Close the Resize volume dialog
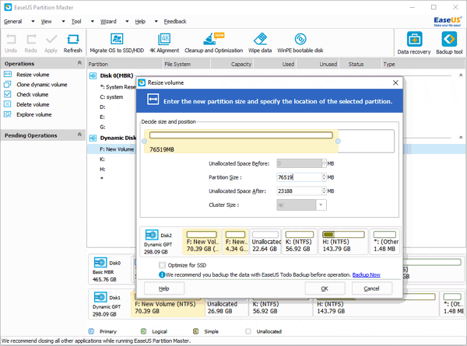 (395, 82)
